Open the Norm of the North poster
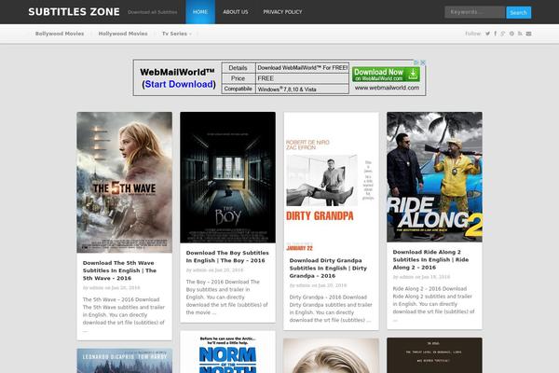This screenshot has width=559, height=373. coord(228,352)
